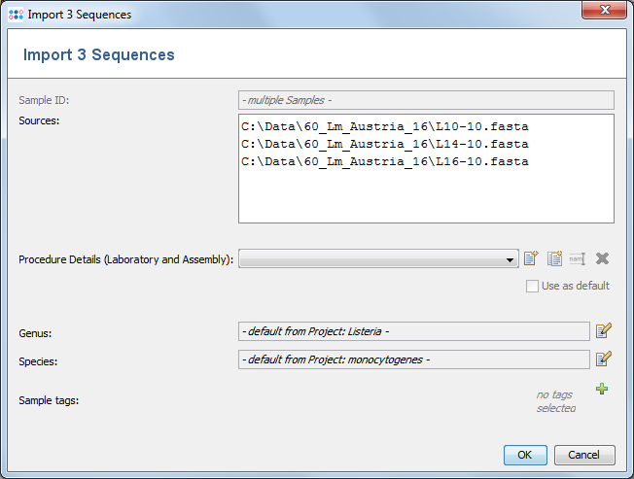This screenshot has width=634, height=479.
Task: Edit the Genus field using the pencil icon
Action: tap(603, 331)
